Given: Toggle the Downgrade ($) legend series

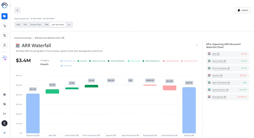Looking at the screenshot, I should point(171,61).
